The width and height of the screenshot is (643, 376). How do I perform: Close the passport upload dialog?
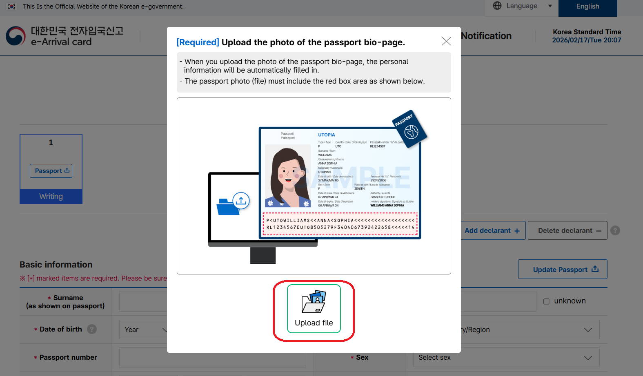pyautogui.click(x=446, y=41)
